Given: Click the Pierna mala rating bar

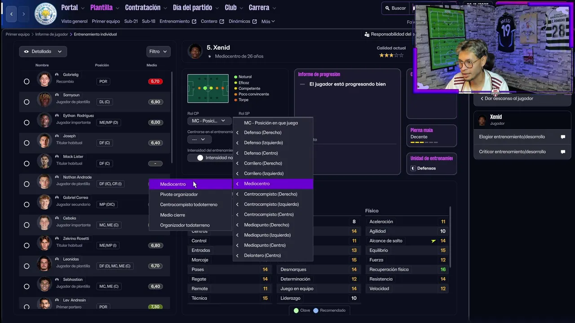Looking at the screenshot, I should pos(424,143).
